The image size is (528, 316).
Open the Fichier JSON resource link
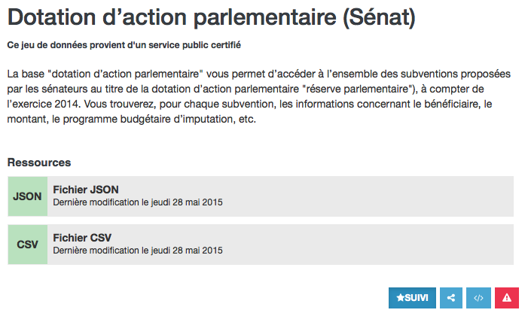pos(86,190)
